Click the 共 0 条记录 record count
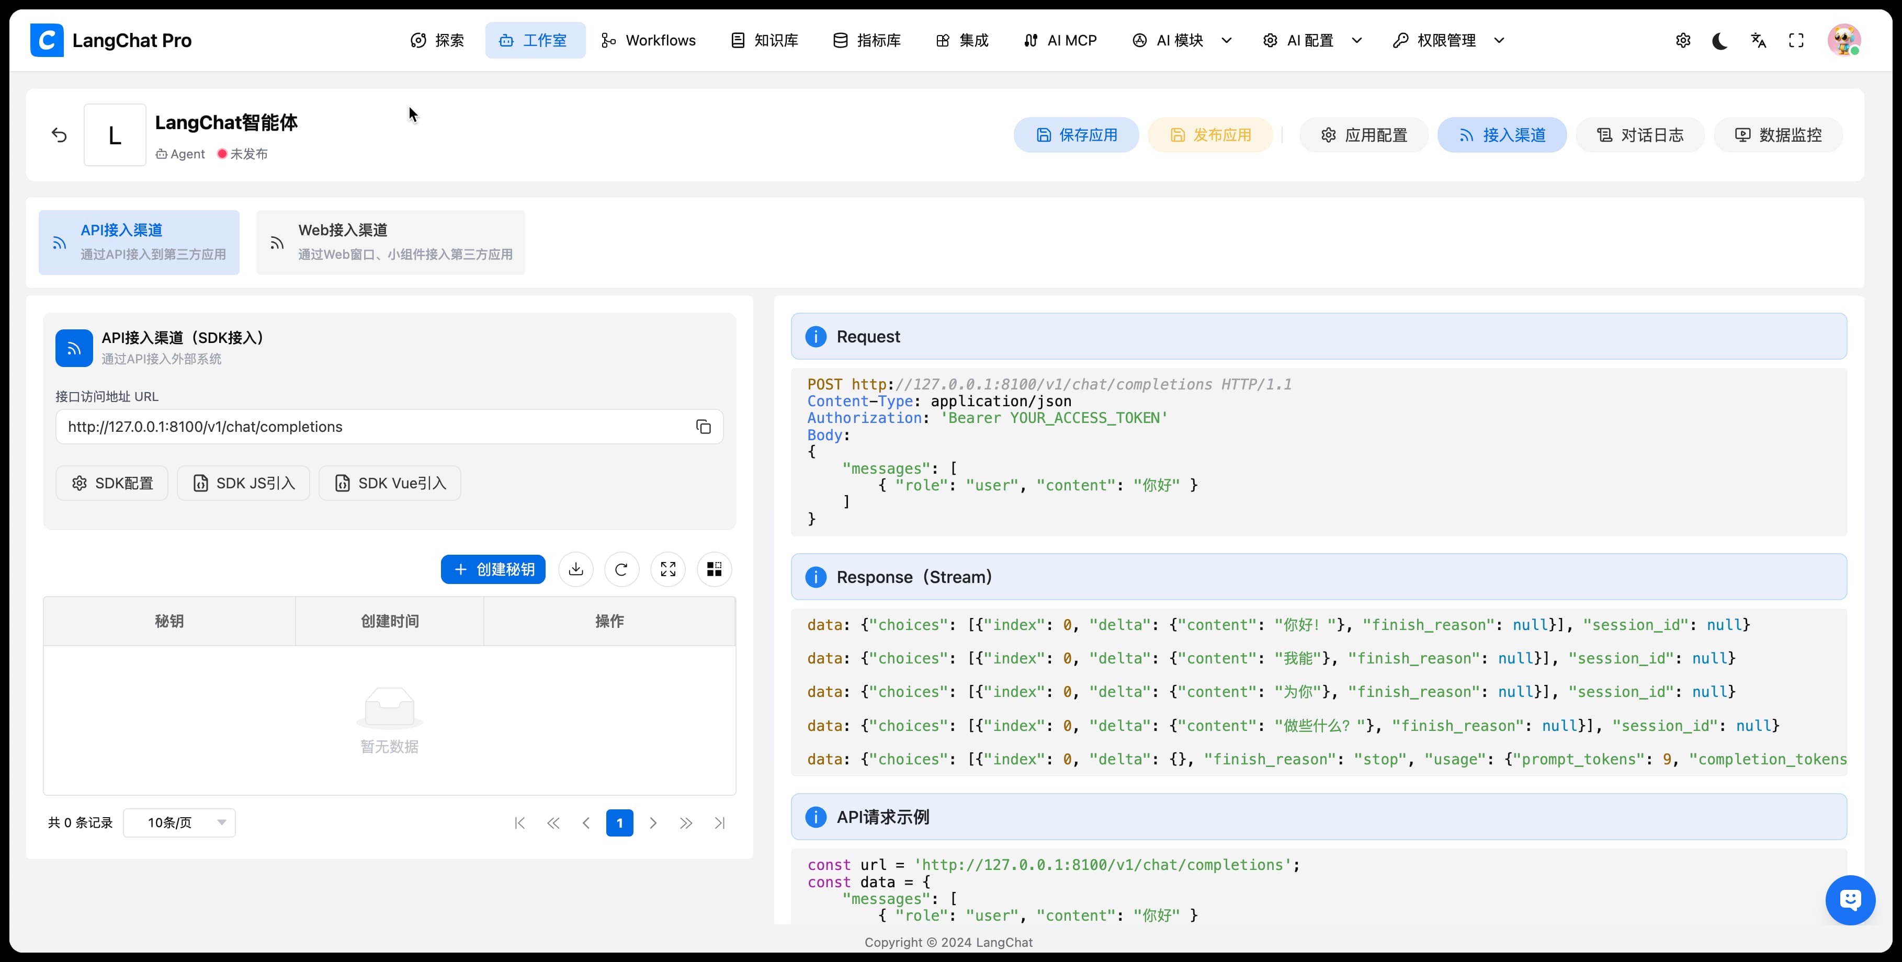 [81, 822]
